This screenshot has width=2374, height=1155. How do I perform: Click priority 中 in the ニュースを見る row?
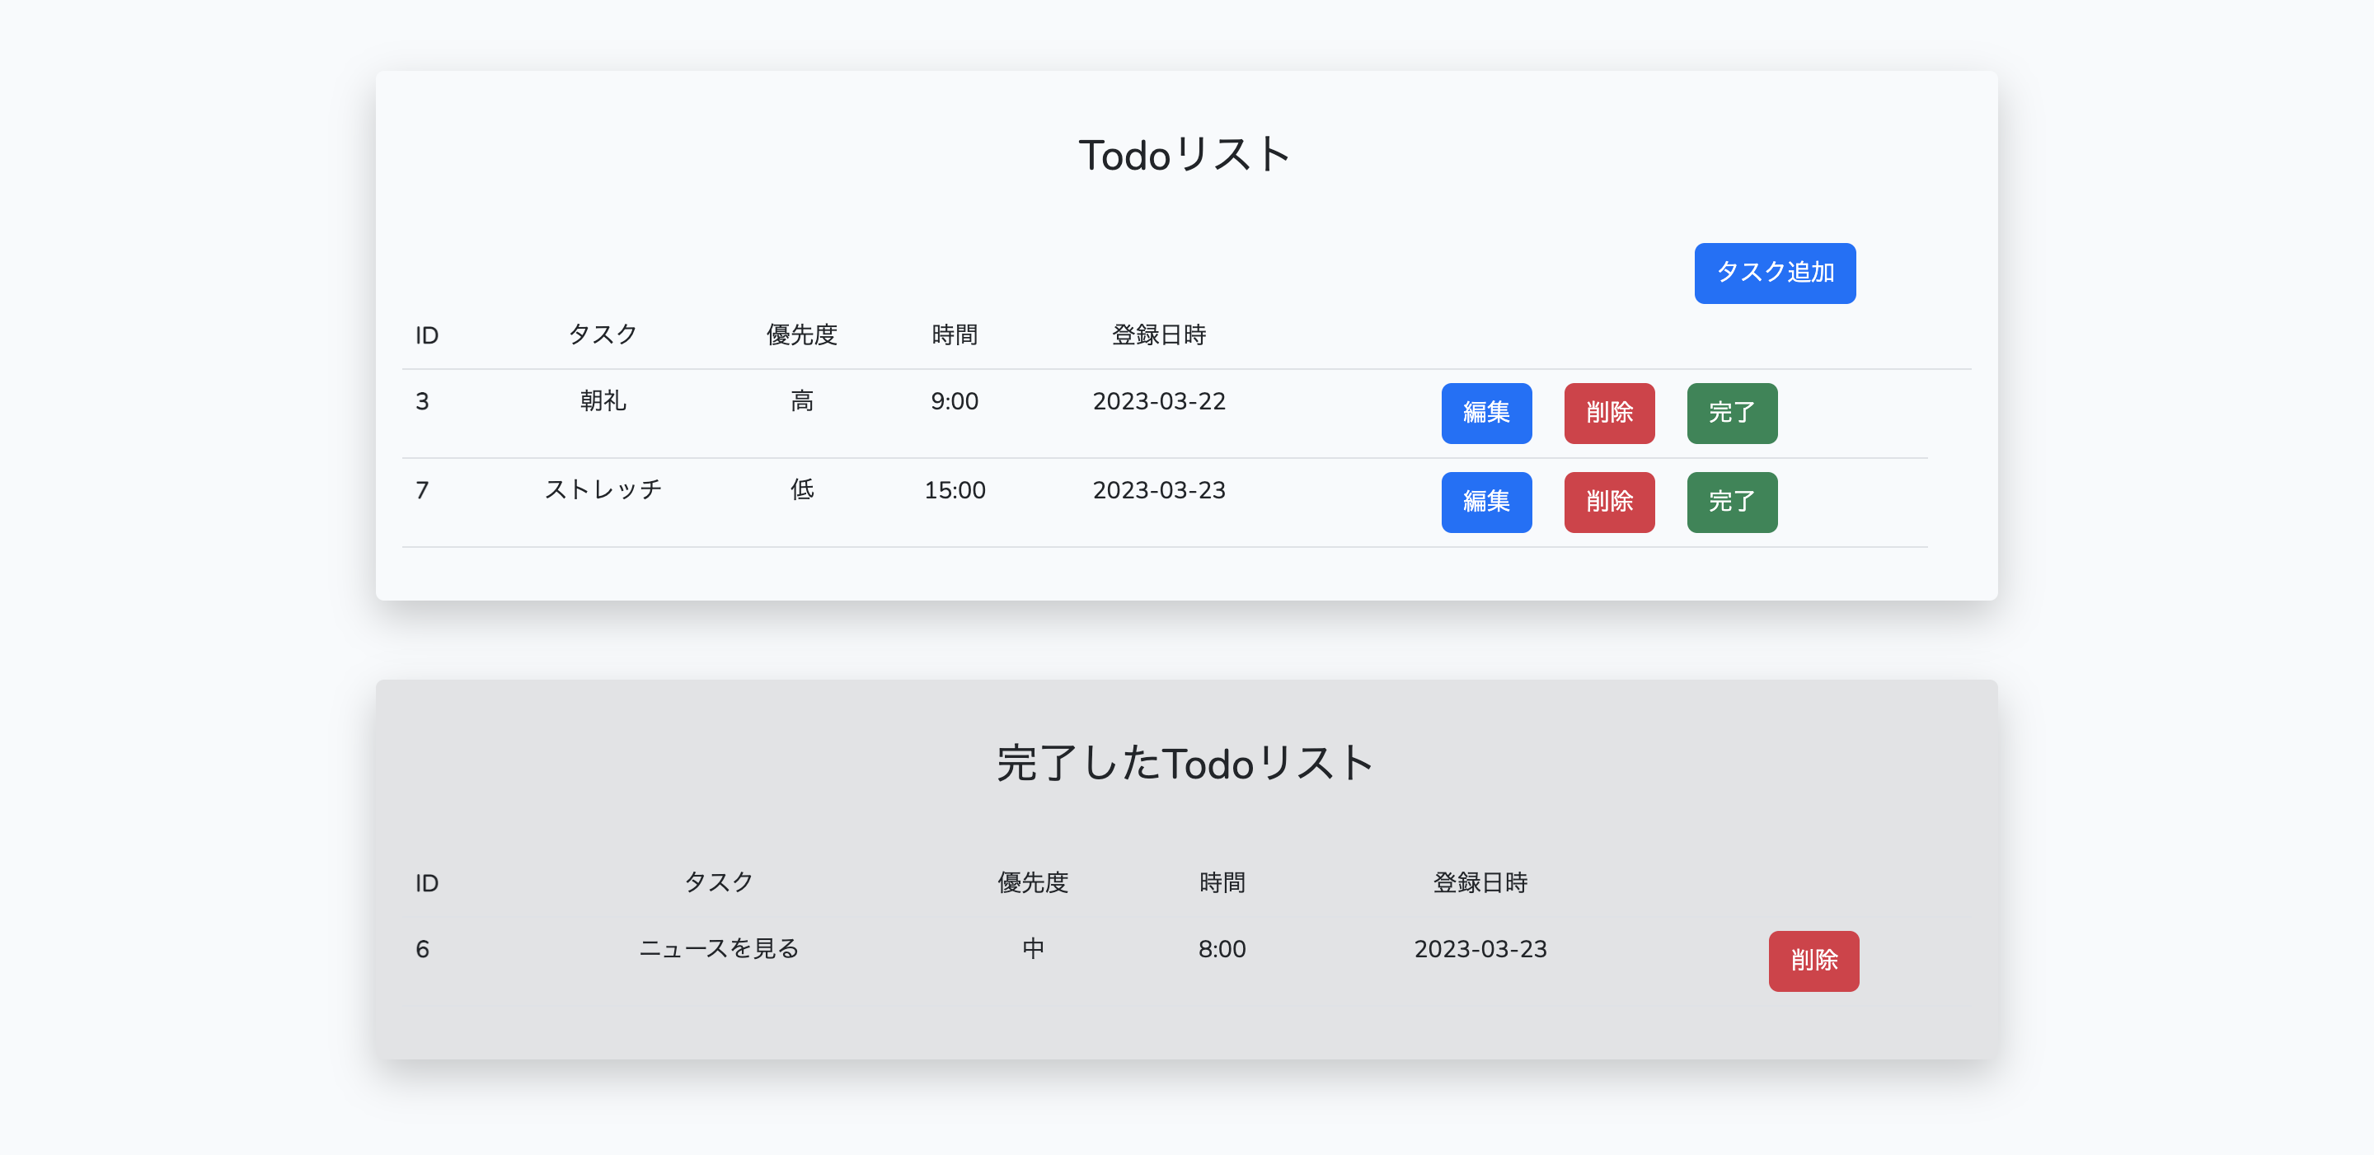pos(1032,949)
